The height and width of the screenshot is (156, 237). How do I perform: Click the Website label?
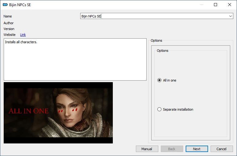(x=10, y=35)
